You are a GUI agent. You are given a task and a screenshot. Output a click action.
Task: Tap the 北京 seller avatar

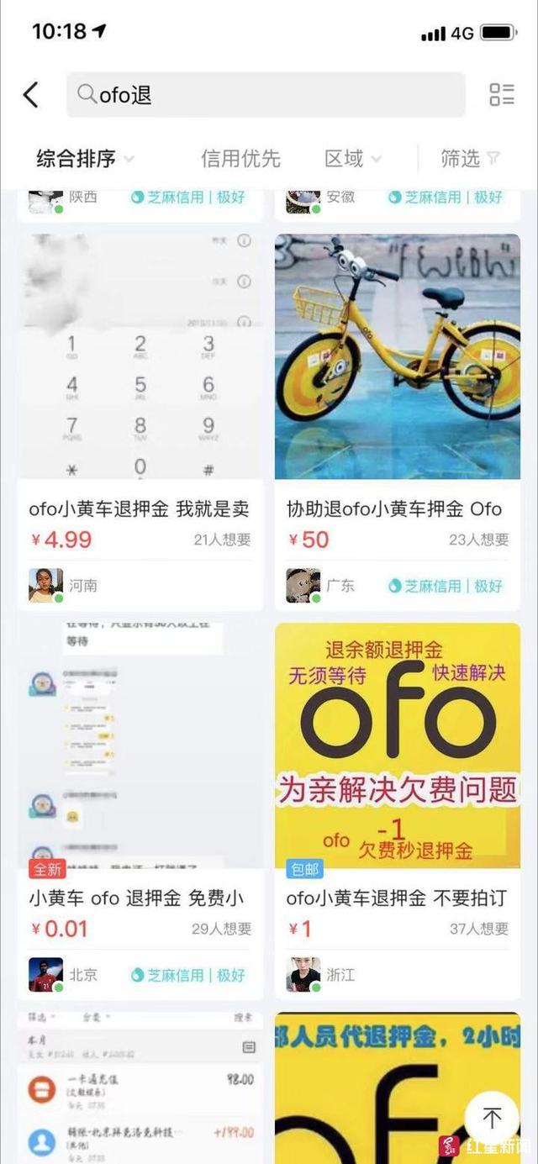[45, 975]
